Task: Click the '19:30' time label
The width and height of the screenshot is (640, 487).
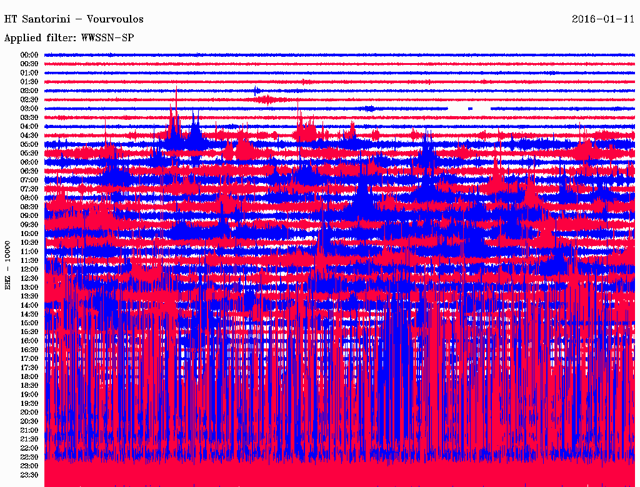Action: (x=29, y=403)
